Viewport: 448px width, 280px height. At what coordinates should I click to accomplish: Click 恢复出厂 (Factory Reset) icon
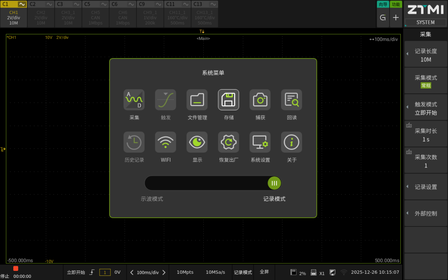tap(229, 142)
